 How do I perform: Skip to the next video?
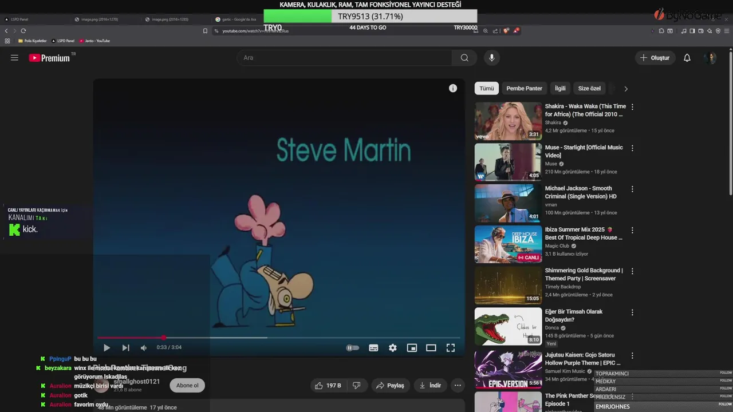(125, 347)
